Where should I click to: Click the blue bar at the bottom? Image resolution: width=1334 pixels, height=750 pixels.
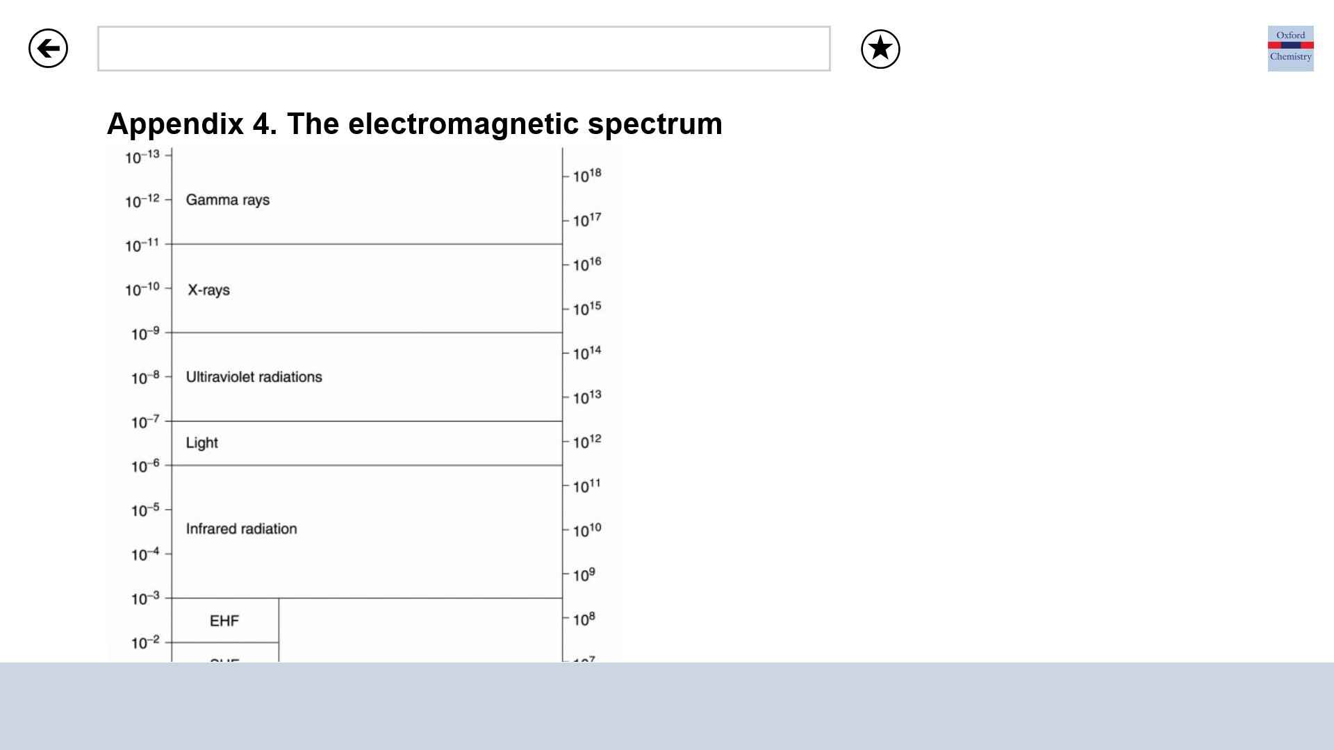pyautogui.click(x=667, y=706)
